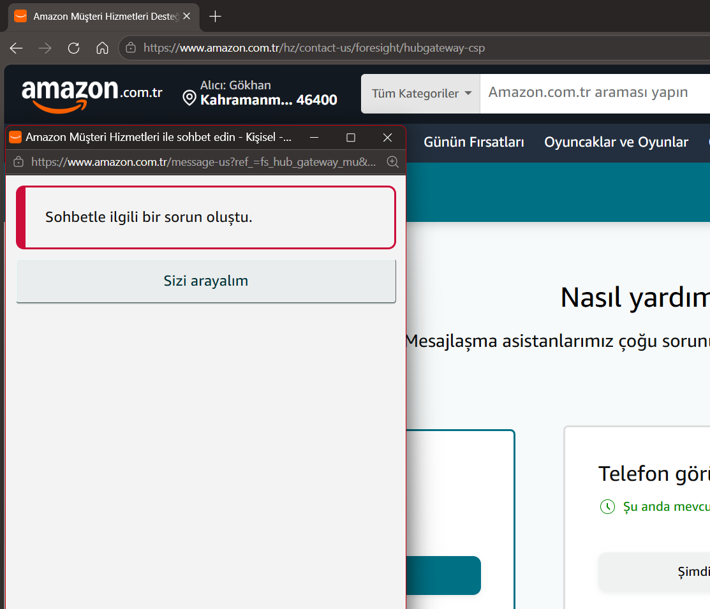Screen dimensions: 710x609
Task: Click chat popup URL address text
Action: [203, 162]
